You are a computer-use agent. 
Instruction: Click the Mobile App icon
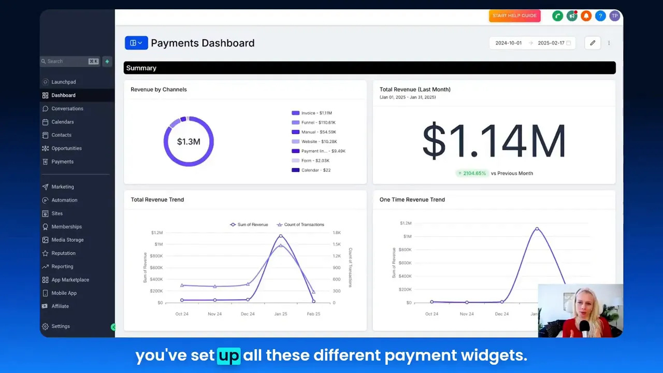point(46,293)
